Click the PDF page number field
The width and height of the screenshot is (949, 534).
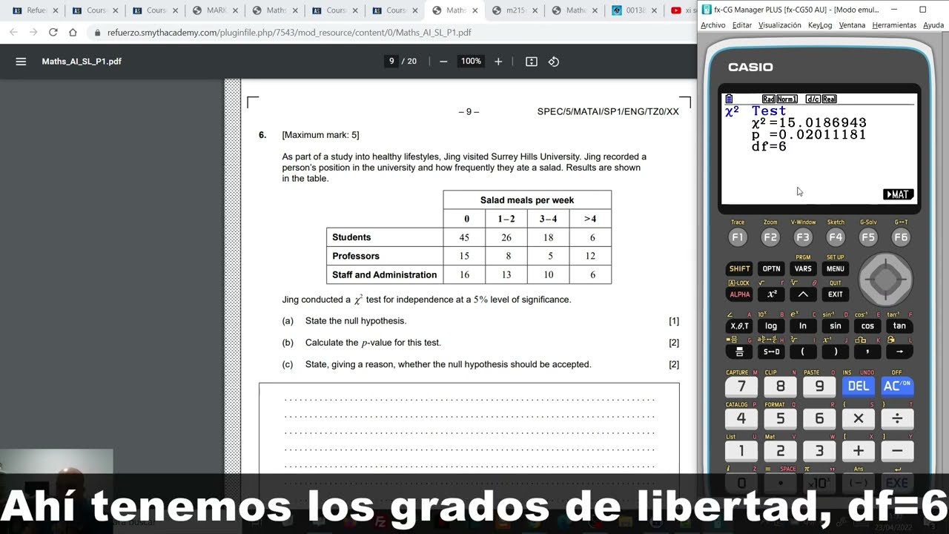tap(391, 62)
